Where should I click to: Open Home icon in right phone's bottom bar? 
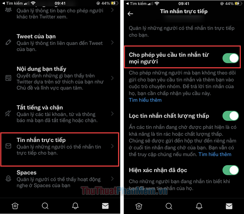[x=139, y=206]
